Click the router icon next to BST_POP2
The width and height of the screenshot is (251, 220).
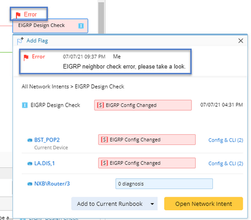(30, 140)
